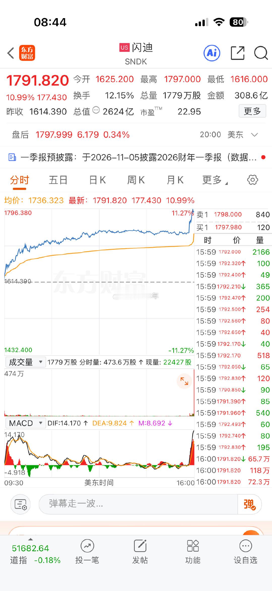Tap the trade row with volume 518

pos(233,355)
